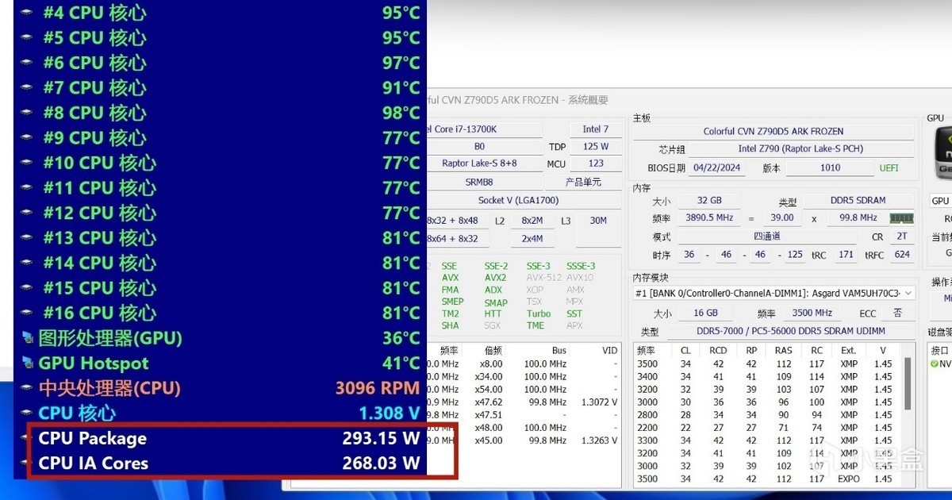Click the sensor icon beside #14 CPU 核心
This screenshot has width=952, height=500.
(x=27, y=263)
